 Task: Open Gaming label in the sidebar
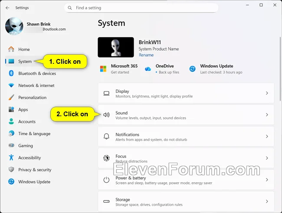pos(26,146)
